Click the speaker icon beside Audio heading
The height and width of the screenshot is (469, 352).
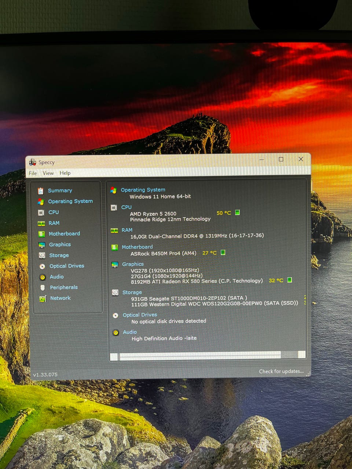pyautogui.click(x=116, y=332)
